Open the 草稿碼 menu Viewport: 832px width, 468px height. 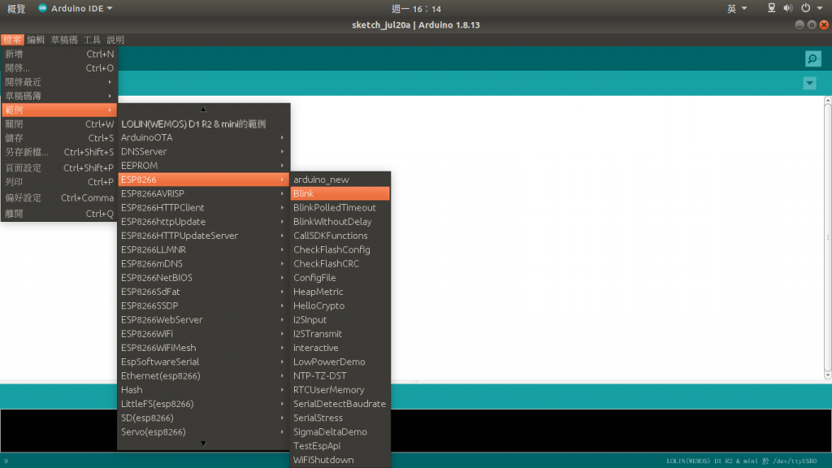click(64, 40)
